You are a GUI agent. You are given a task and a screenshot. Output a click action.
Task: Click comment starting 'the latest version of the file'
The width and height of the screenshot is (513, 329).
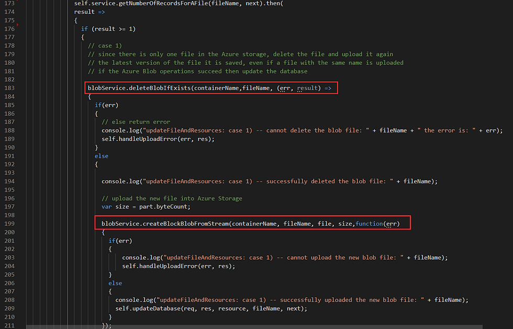(x=246, y=63)
